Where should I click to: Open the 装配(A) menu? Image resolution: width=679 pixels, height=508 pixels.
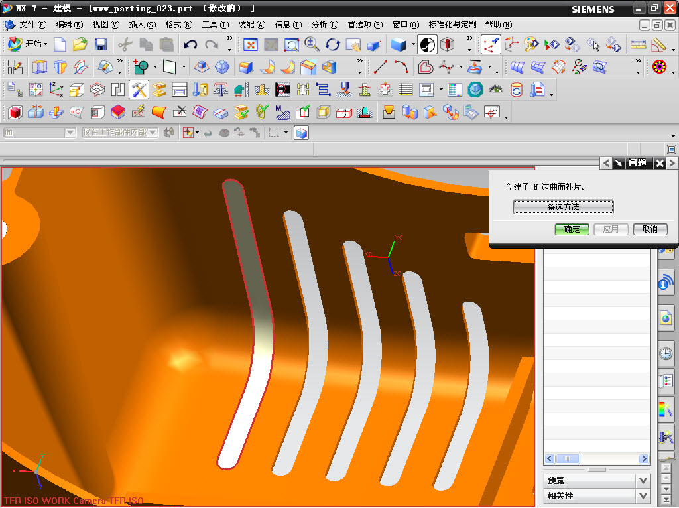(x=251, y=25)
